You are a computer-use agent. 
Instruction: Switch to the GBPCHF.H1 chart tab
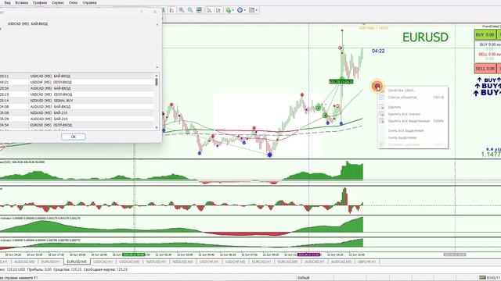367,261
